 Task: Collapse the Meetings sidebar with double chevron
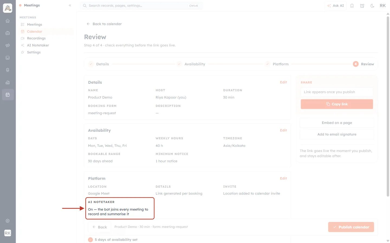(x=70, y=5)
